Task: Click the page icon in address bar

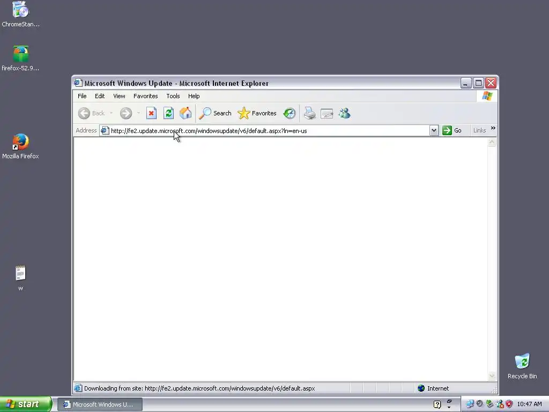Action: (105, 131)
